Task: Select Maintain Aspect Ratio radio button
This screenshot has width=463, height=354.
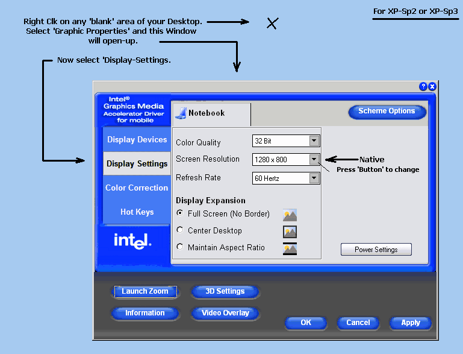Action: point(180,247)
